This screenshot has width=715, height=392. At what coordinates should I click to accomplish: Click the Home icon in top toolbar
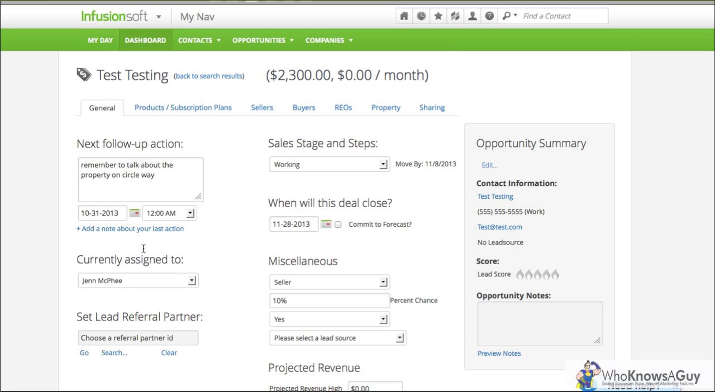pyautogui.click(x=404, y=16)
